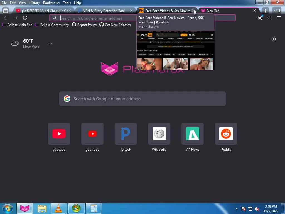Open the account profile icon
This screenshot has width=285, height=214.
(x=260, y=18)
